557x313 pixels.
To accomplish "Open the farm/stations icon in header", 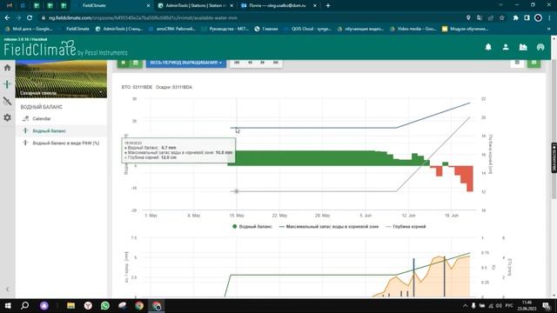I will 523,47.
